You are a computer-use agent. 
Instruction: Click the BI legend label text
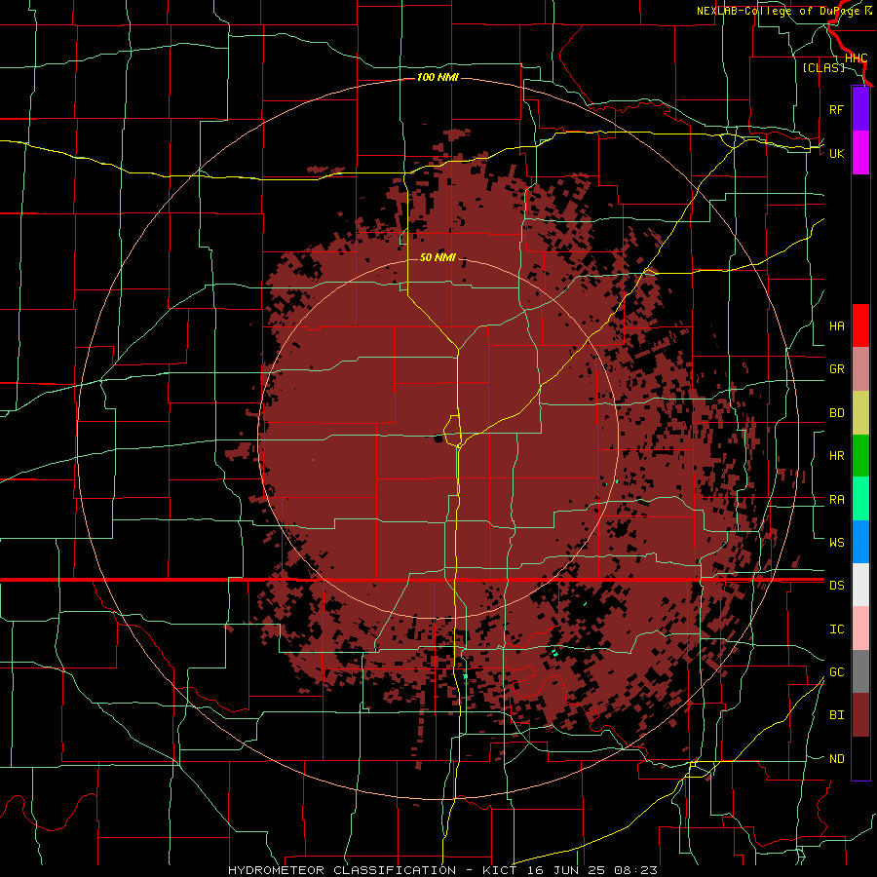pos(836,715)
